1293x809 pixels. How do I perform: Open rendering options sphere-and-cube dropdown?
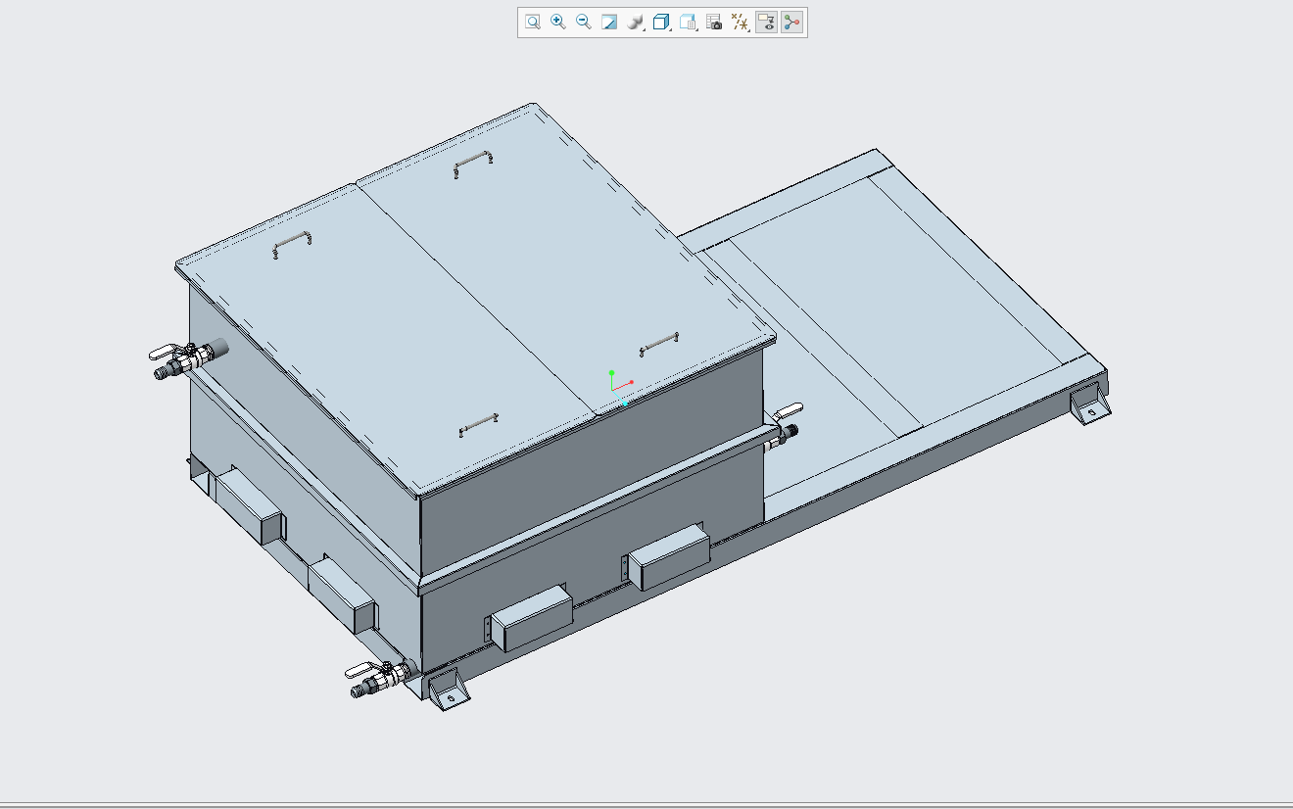pos(636,22)
